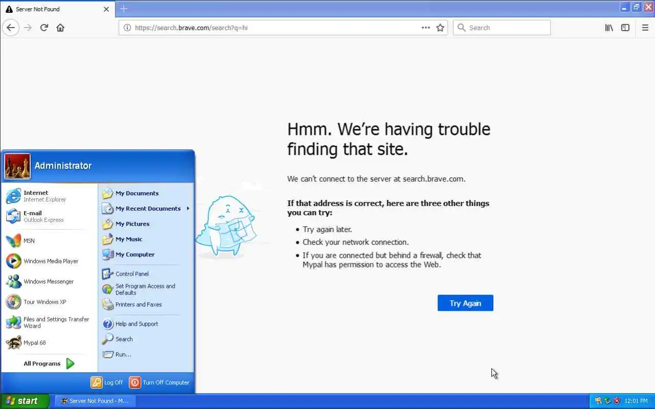Open the page actions three-dot menu
This screenshot has height=409, width=655.
coord(426,28)
